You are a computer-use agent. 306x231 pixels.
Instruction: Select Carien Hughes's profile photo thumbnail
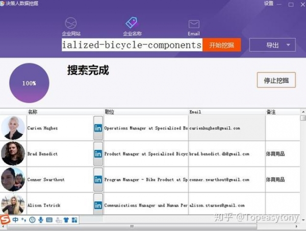point(13,128)
